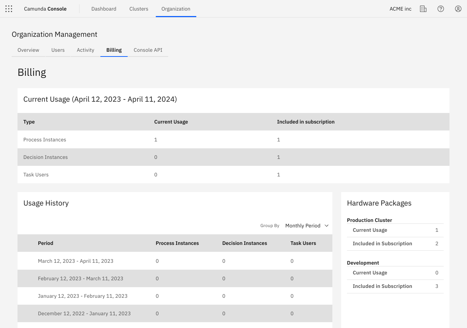Select the March 12, 2023 period row
Screen dimensions: 467x328
tap(76, 261)
